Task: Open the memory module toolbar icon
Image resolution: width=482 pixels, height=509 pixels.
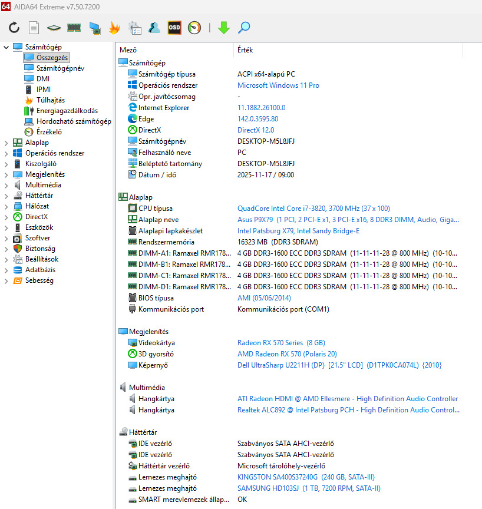Action: 74,28
